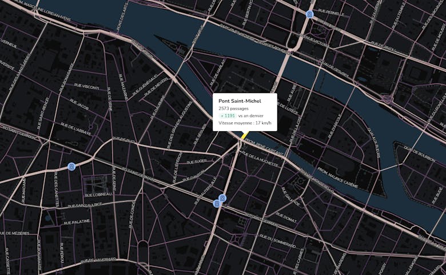The height and width of the screenshot is (275, 446).
Task: Click the Rue Palatine street label
Action: [x=77, y=222]
